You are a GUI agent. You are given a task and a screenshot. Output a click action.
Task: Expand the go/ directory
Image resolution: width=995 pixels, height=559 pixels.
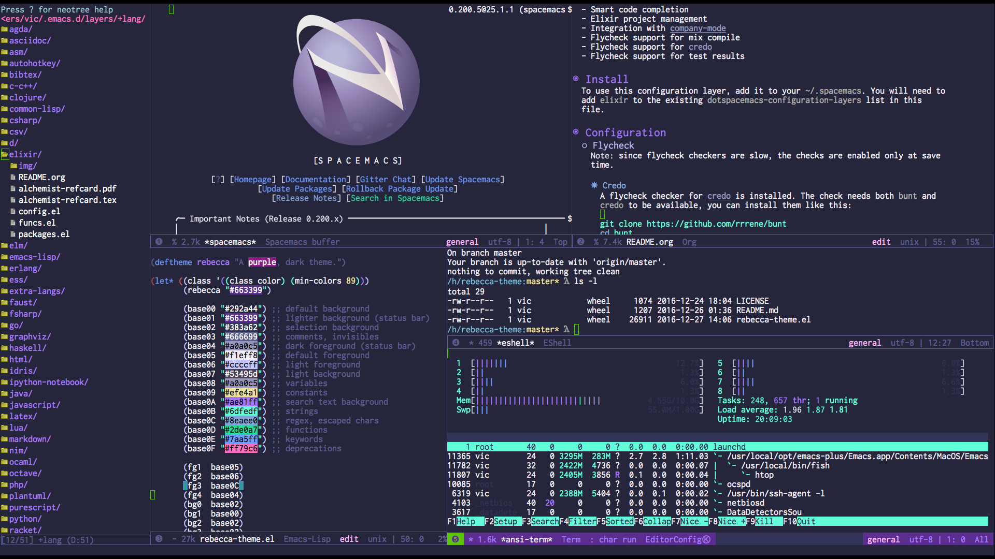click(16, 326)
